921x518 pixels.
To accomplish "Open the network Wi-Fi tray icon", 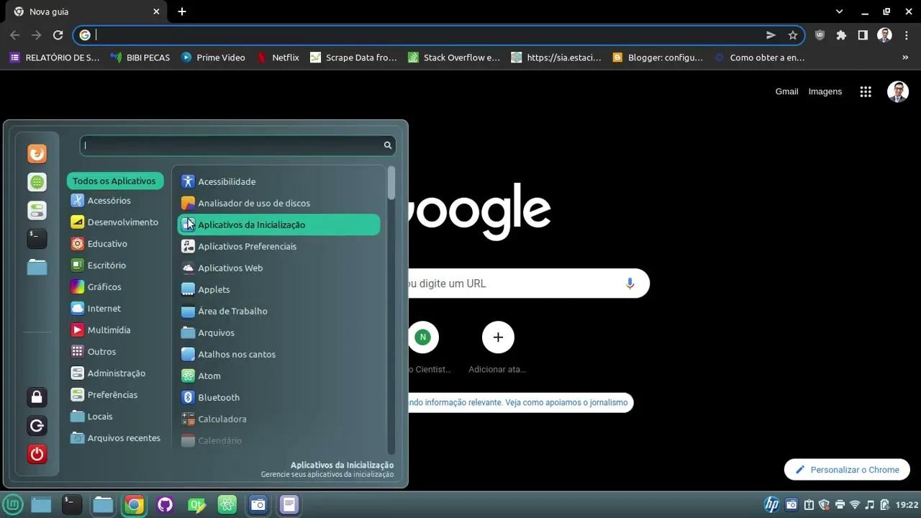I will point(855,504).
